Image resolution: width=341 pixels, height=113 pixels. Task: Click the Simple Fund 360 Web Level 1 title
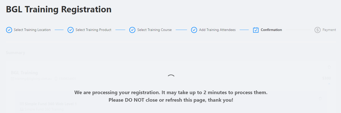[x=51, y=104]
